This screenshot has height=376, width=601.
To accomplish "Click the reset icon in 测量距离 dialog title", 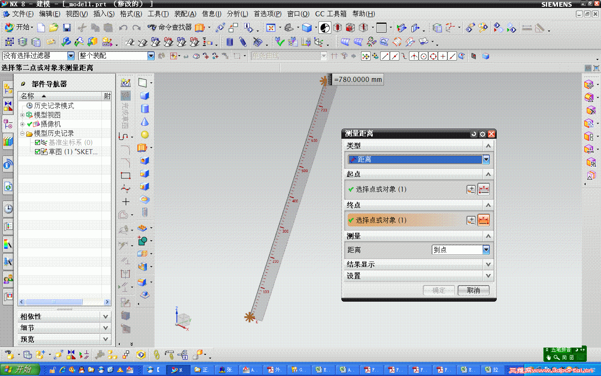I will (x=474, y=134).
